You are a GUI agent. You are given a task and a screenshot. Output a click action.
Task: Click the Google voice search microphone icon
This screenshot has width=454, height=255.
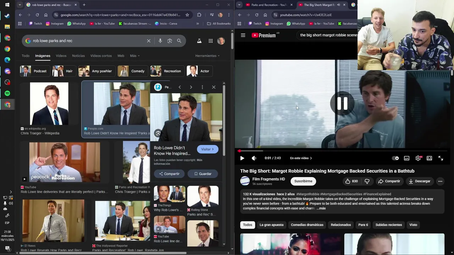(160, 41)
